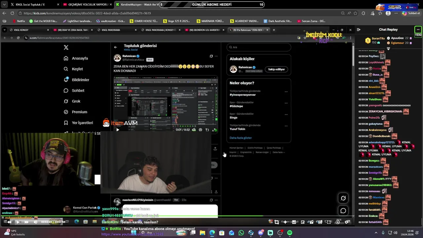The height and width of the screenshot is (238, 423).
Task: Open options menu for Singo trend
Action: click(286, 115)
